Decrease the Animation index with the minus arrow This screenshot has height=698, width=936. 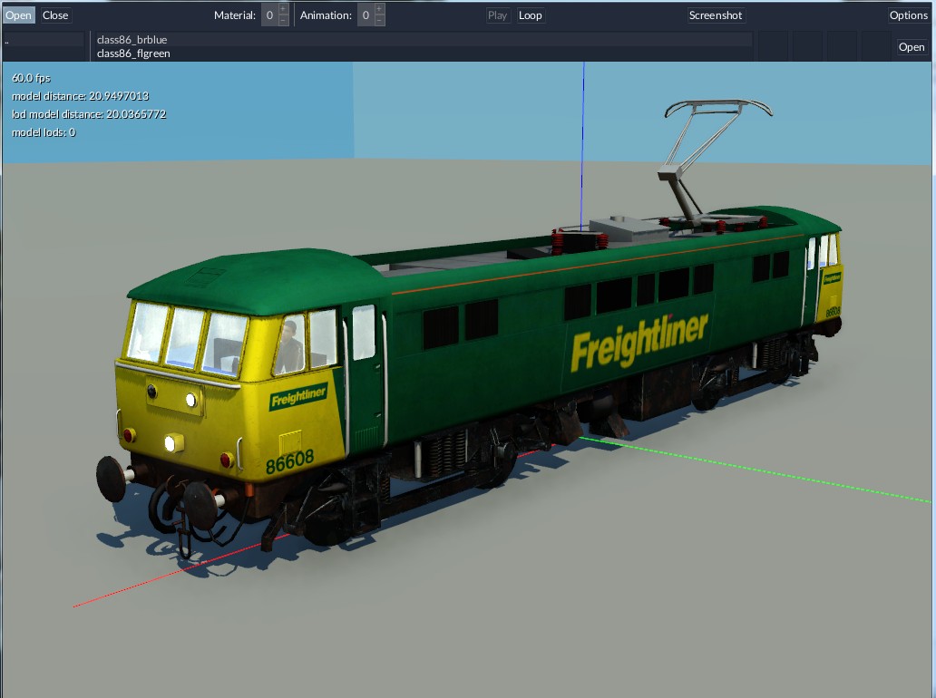[x=380, y=21]
